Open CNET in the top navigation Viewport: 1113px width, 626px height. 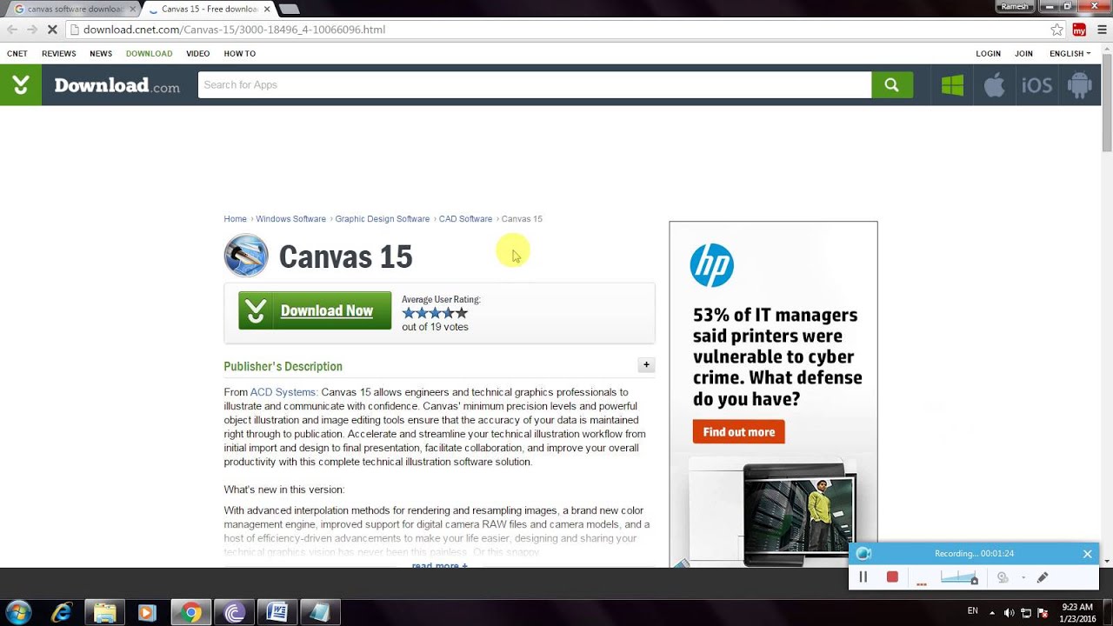click(17, 54)
